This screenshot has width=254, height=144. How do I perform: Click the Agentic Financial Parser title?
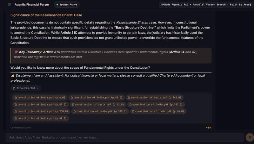pyautogui.click(x=32, y=4)
